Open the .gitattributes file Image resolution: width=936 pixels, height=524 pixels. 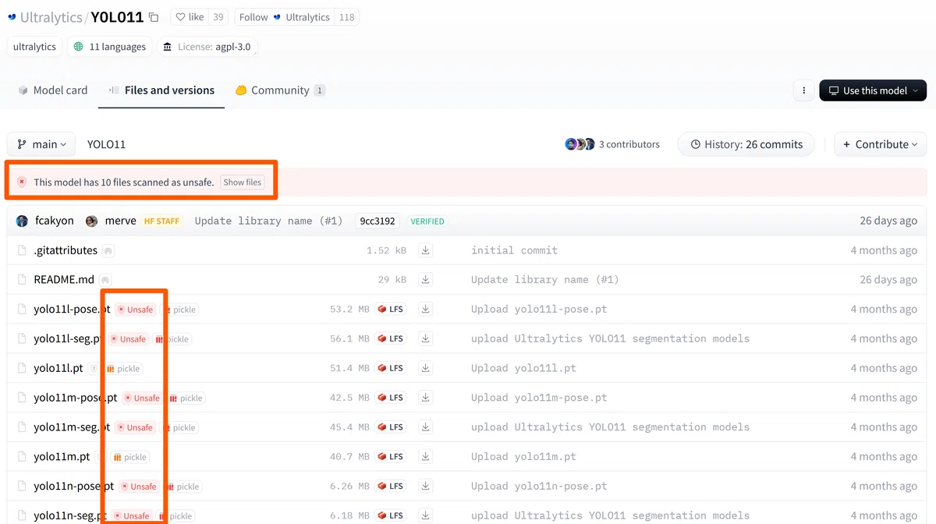66,250
